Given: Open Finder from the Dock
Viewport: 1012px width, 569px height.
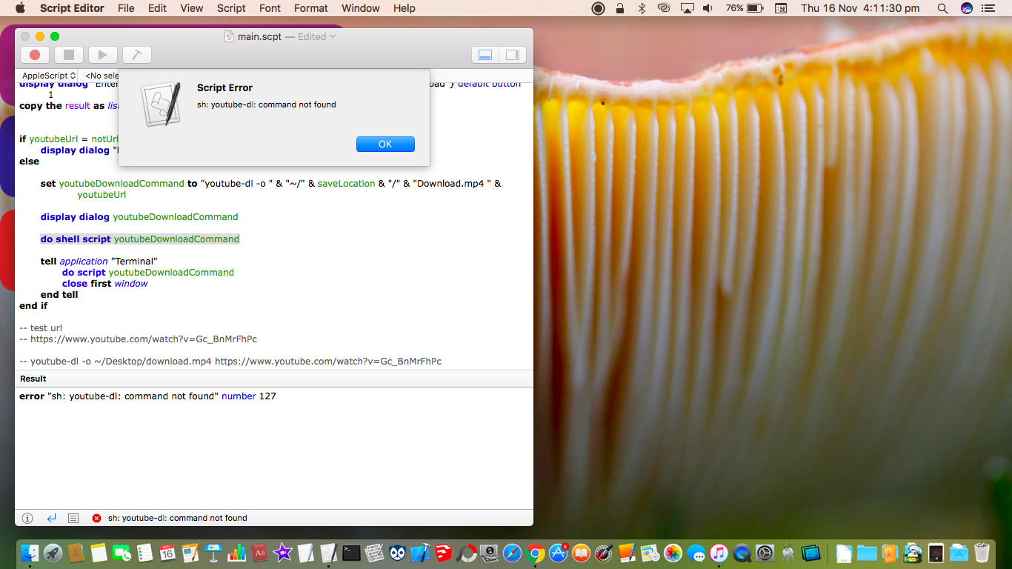Looking at the screenshot, I should [30, 553].
